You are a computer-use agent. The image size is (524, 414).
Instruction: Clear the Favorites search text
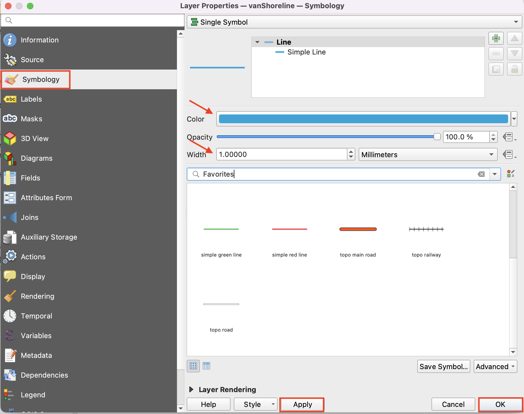(x=481, y=174)
